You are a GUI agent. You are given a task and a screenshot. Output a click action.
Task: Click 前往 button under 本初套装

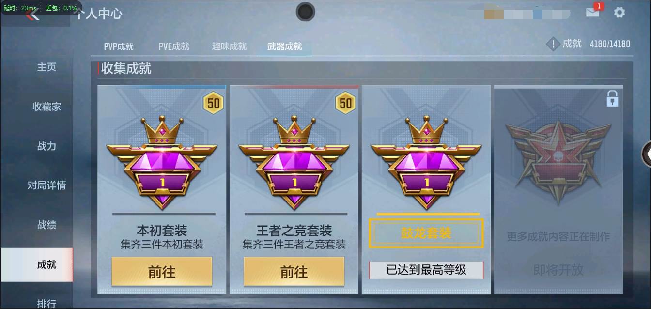pyautogui.click(x=162, y=272)
